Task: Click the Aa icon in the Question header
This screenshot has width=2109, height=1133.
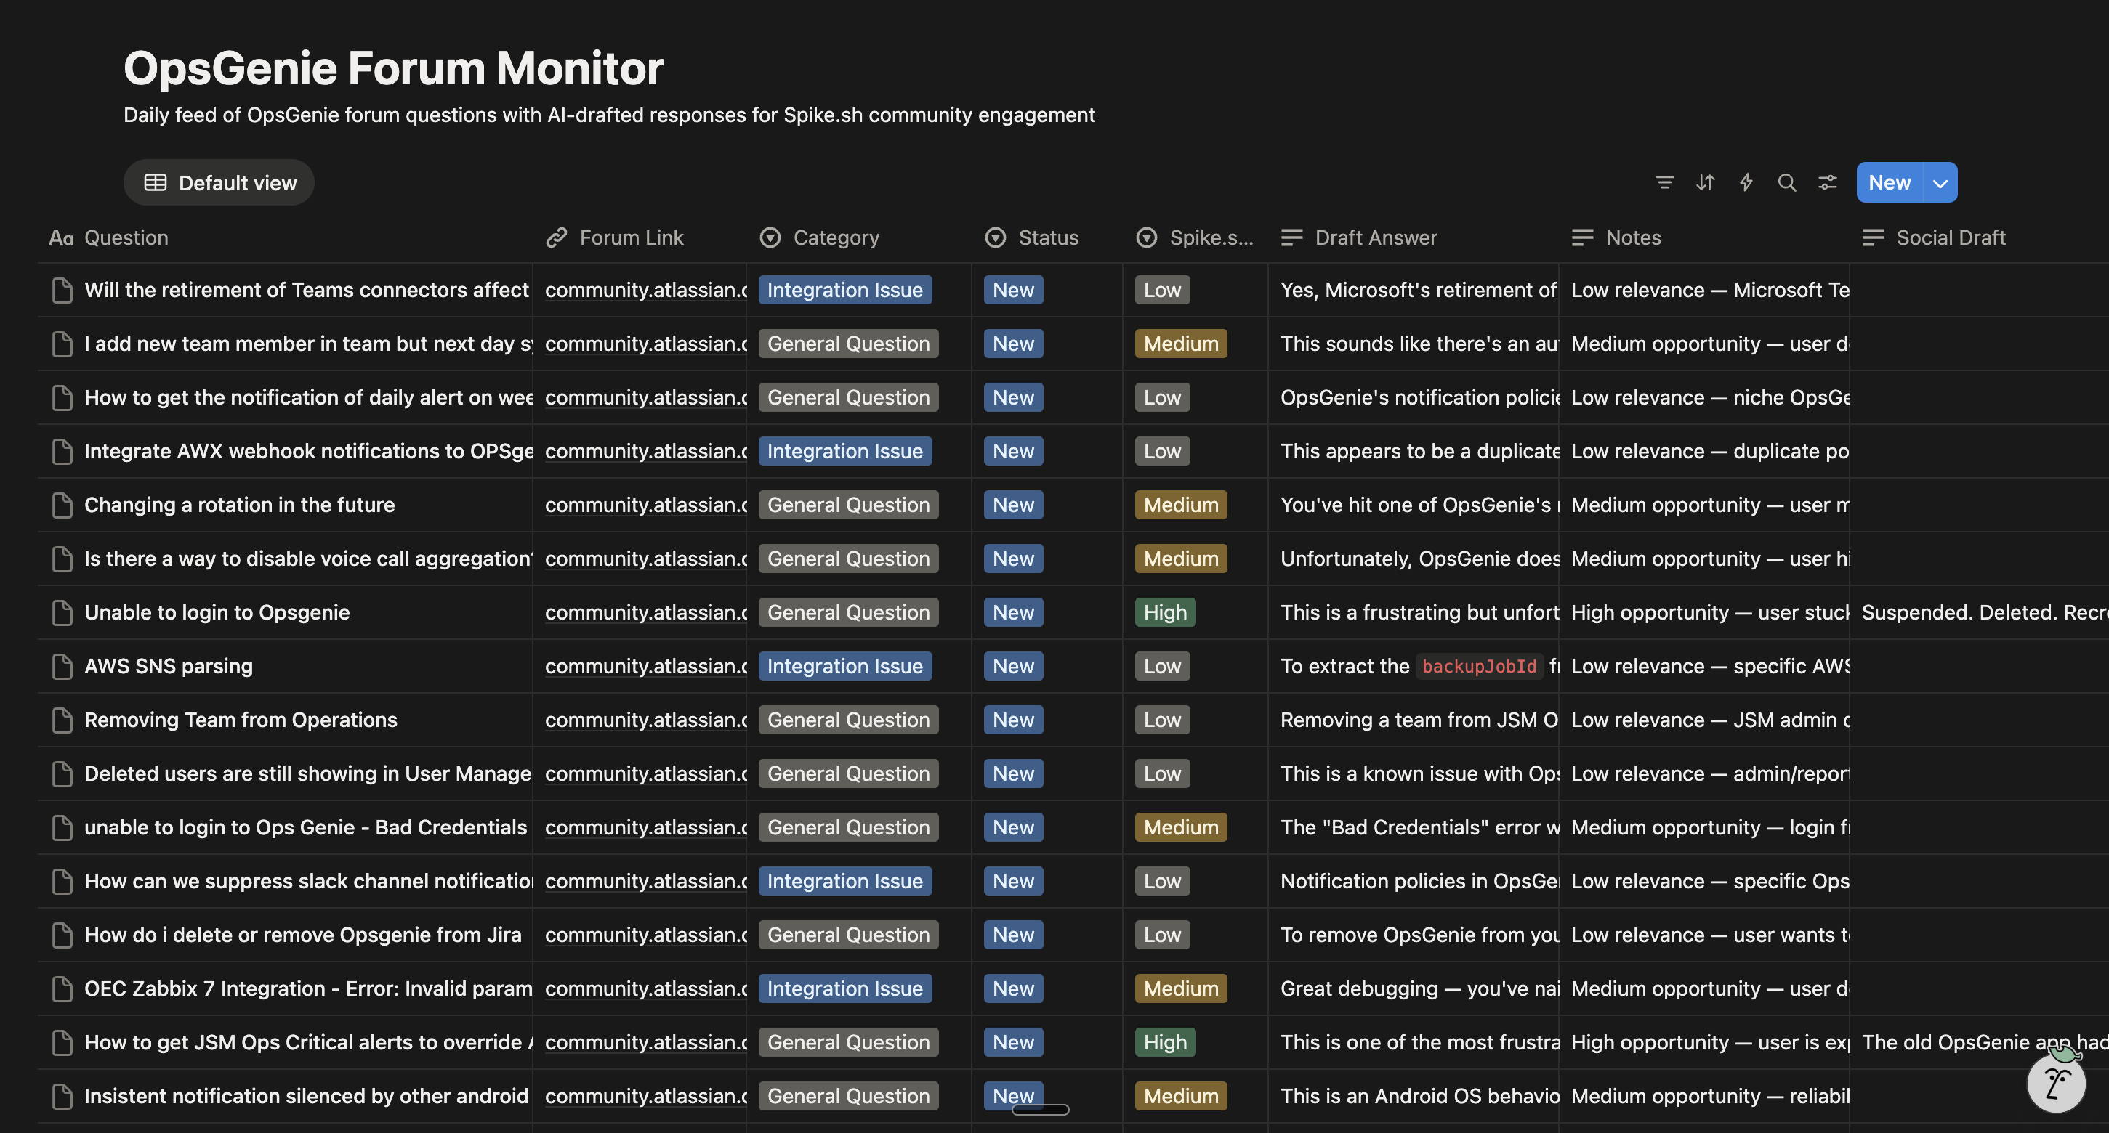Action: 60,238
